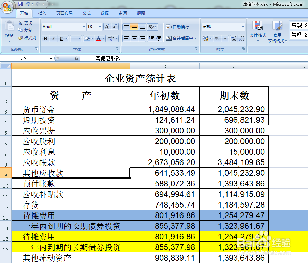Viewport: 308px width, 263px height.
Task: Decrease decimal places
Action: [x=241, y=38]
